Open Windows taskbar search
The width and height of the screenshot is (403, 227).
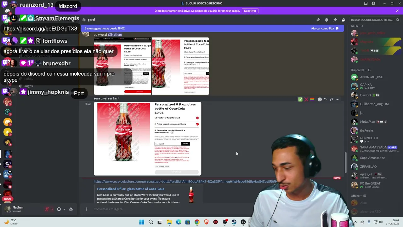151,222
